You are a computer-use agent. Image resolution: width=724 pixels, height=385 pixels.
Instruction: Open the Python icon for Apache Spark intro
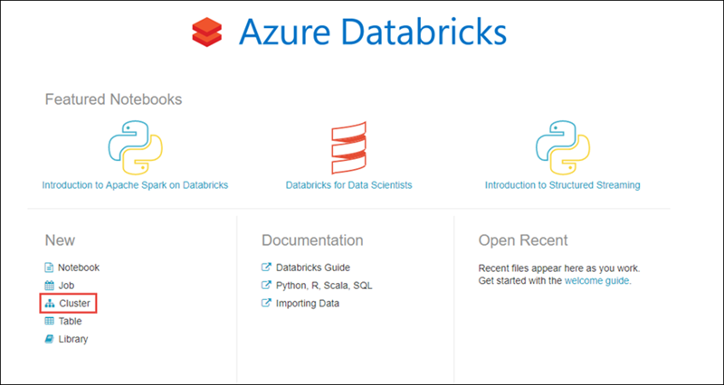pos(135,147)
